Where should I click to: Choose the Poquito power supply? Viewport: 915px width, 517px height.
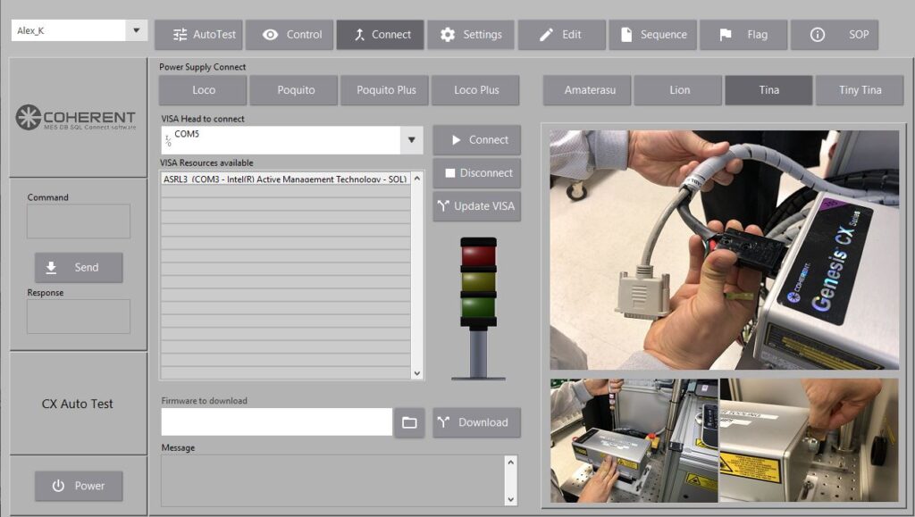(294, 90)
